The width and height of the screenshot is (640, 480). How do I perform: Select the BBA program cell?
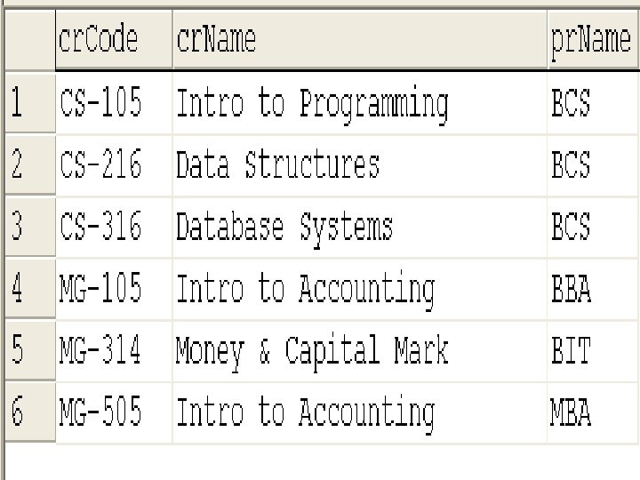pyautogui.click(x=594, y=288)
